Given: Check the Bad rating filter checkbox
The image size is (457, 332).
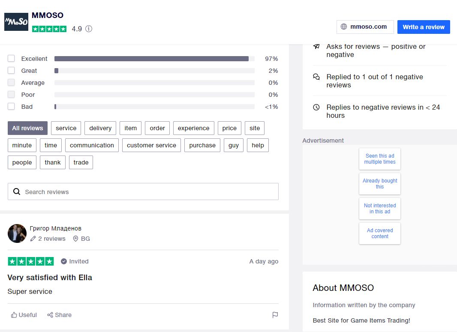Looking at the screenshot, I should pos(11,106).
